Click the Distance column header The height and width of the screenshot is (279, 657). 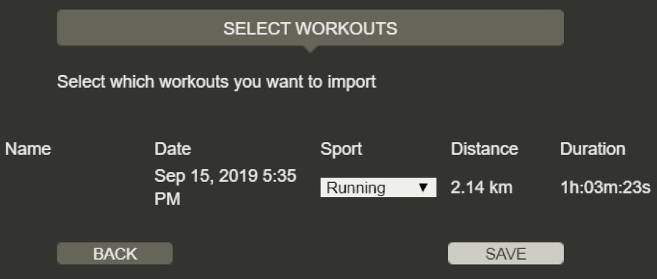pos(485,149)
